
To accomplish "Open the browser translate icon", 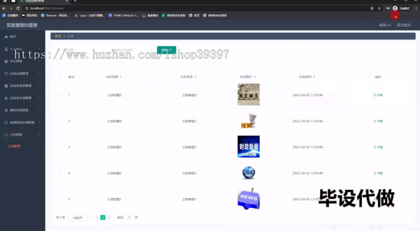I will (372, 8).
